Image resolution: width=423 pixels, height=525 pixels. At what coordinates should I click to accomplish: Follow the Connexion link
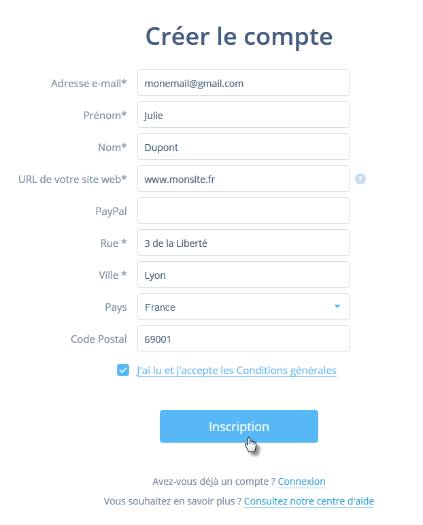pyautogui.click(x=301, y=481)
